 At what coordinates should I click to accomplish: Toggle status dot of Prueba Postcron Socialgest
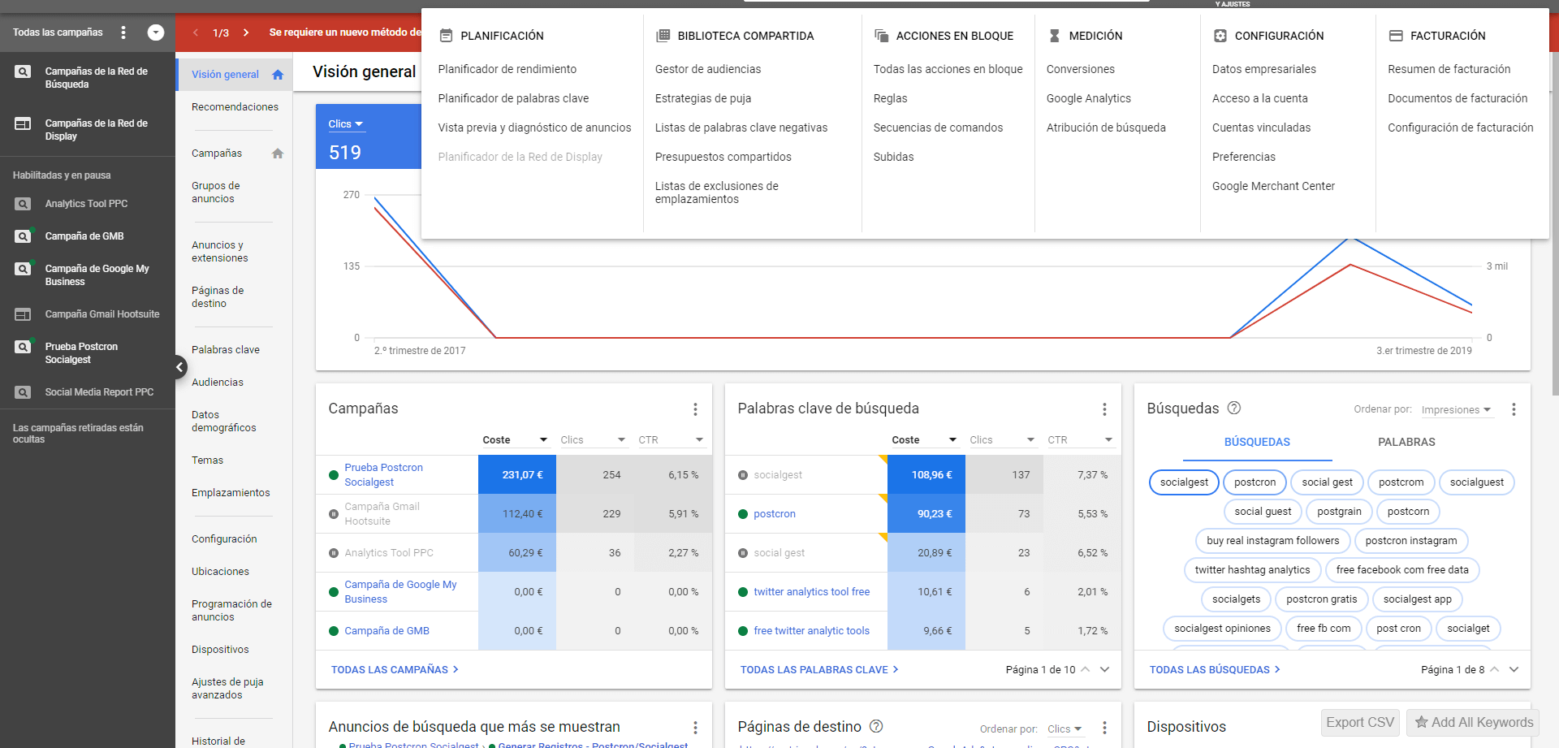tap(334, 475)
